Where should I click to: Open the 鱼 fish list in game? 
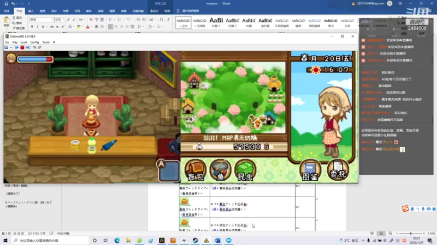tap(220, 170)
